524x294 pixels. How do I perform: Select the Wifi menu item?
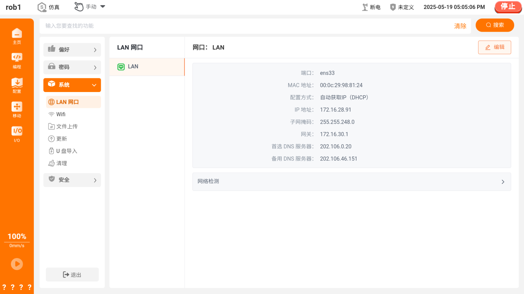click(x=73, y=114)
